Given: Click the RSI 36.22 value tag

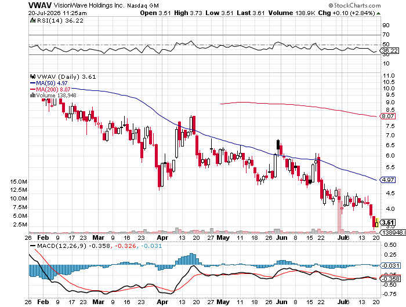Looking at the screenshot, I should [390, 51].
